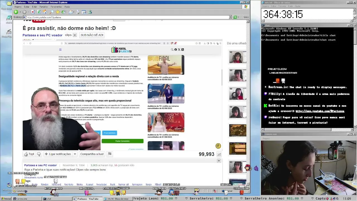Screen dimensions: 357x201
Task: Click the 364:38:15 timer text in Notepad
Action: click(x=283, y=15)
